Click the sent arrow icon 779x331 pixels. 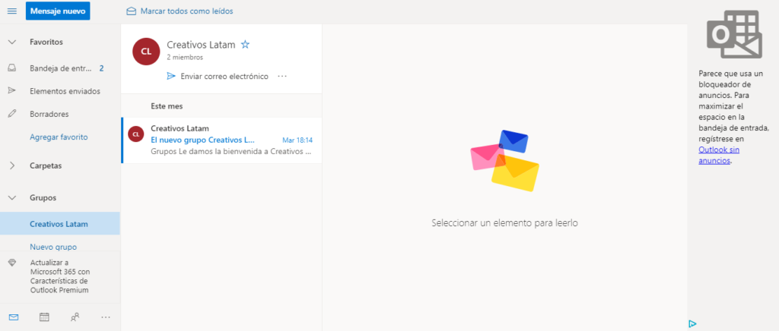pyautogui.click(x=12, y=90)
